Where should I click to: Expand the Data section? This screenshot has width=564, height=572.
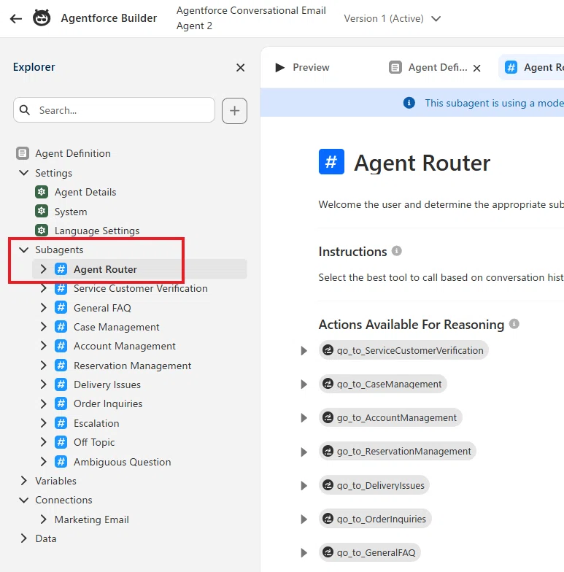pos(23,538)
